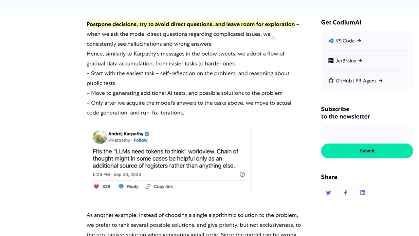This screenshot has width=419, height=236.
Task: Click the Follow button on Karpathy's profile
Action: [x=140, y=140]
